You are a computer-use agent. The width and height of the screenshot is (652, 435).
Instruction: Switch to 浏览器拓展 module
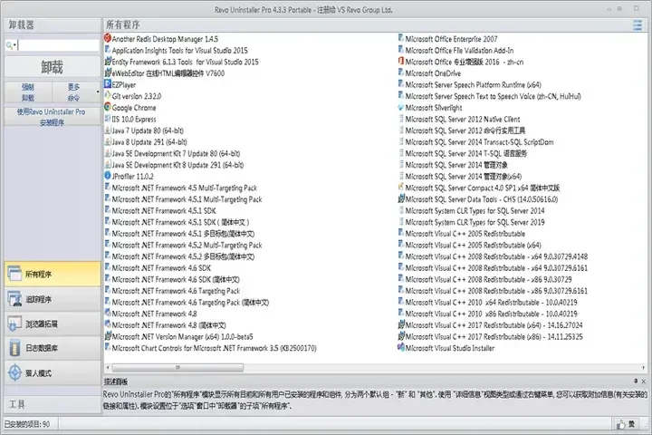(x=53, y=324)
